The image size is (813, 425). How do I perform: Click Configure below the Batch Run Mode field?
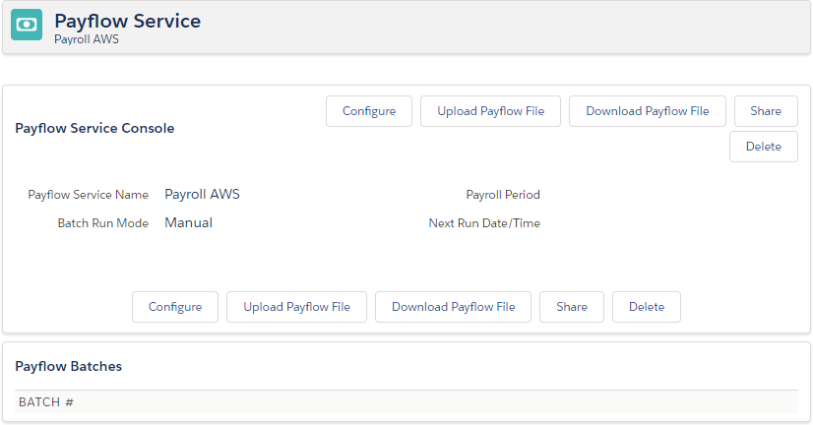[x=175, y=307]
